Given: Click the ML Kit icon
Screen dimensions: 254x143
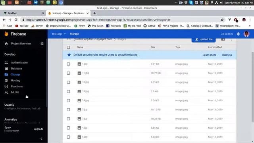Looking at the screenshot, I should point(6,93).
